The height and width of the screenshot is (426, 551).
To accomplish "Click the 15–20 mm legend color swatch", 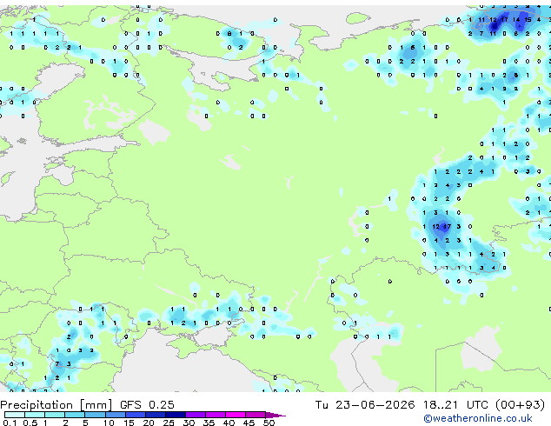I will (x=136, y=415).
